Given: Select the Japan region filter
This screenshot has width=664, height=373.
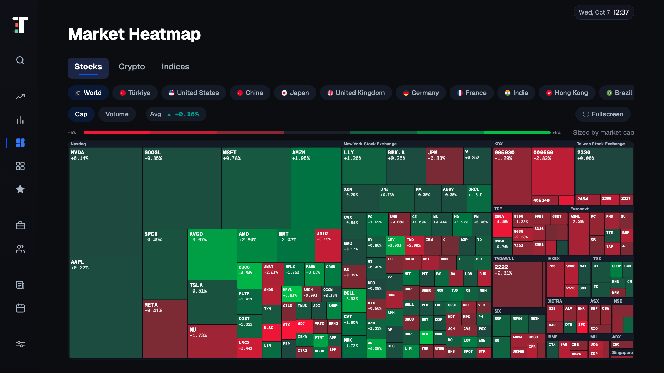Looking at the screenshot, I should [295, 93].
